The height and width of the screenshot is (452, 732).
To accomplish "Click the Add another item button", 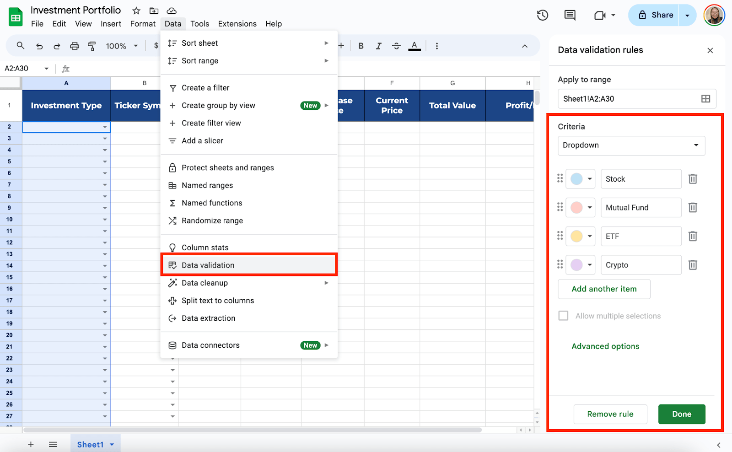I will [x=604, y=289].
